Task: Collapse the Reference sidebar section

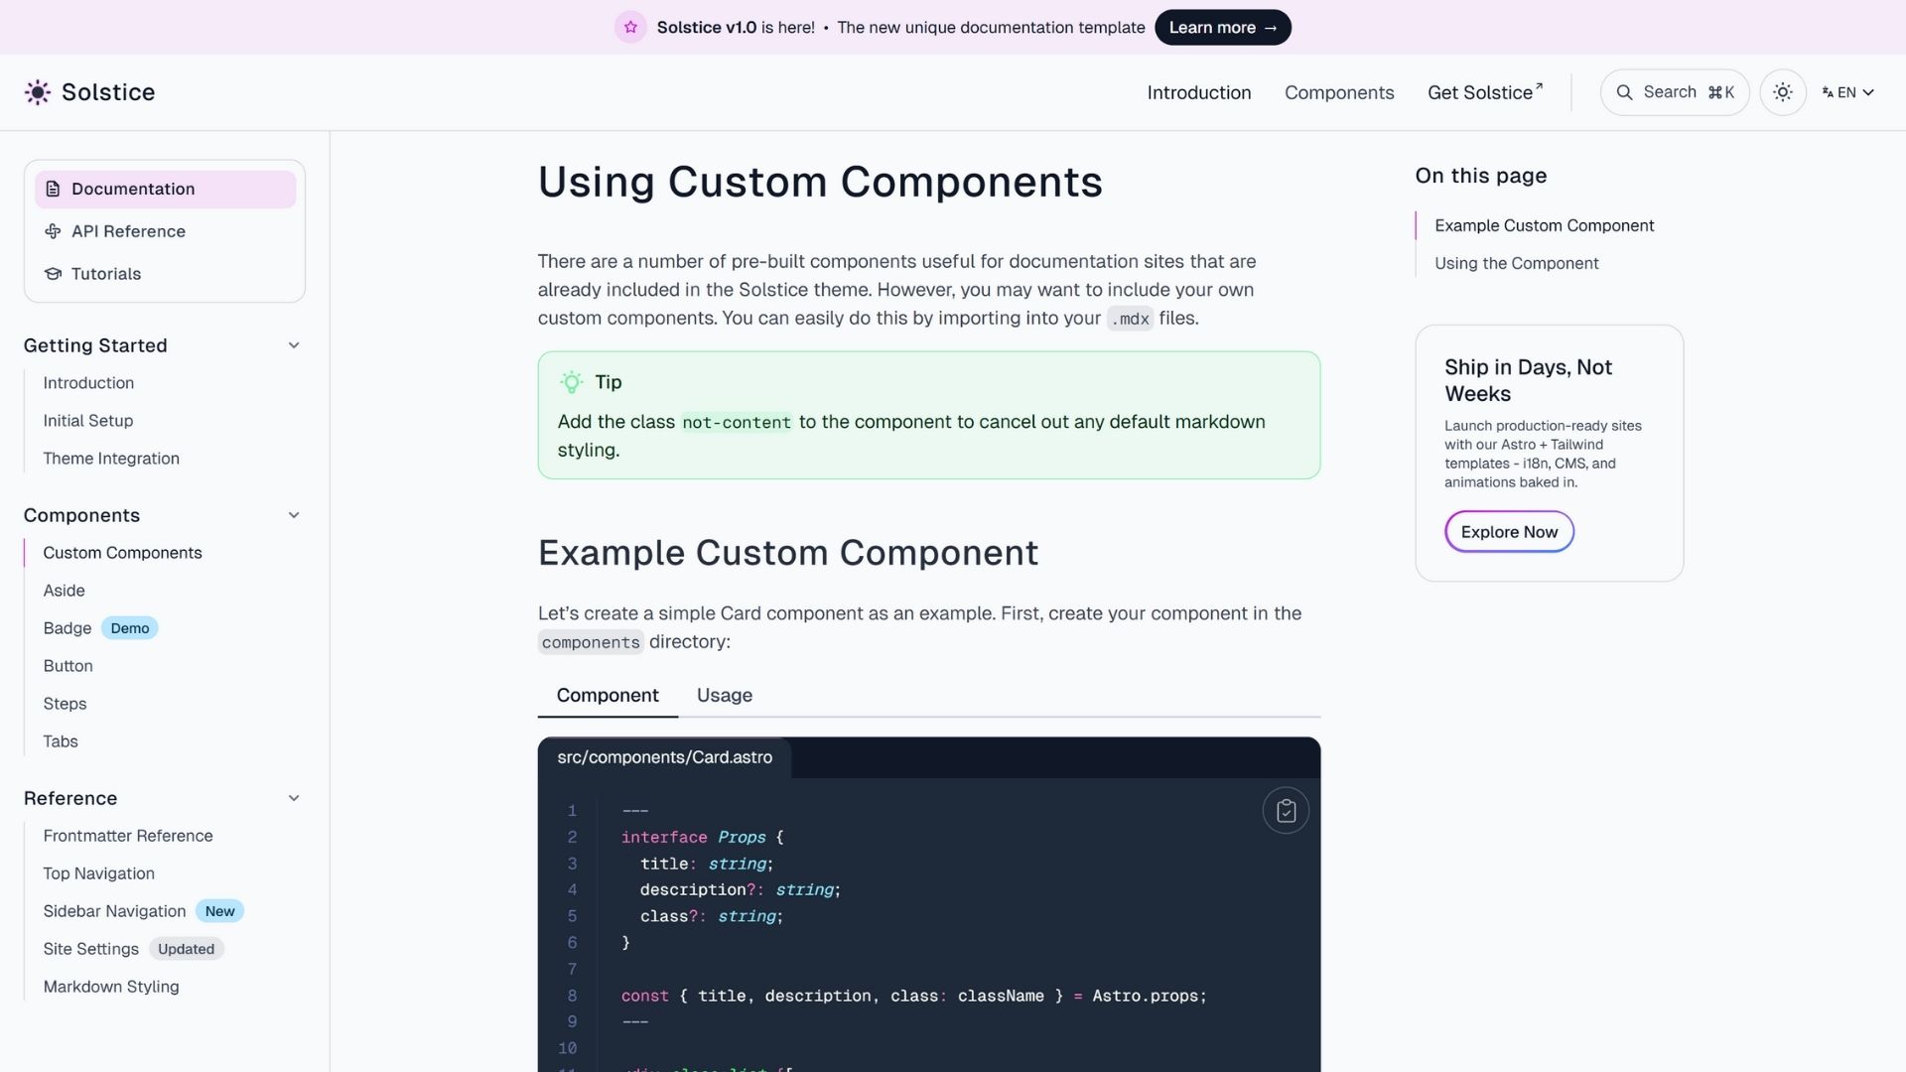Action: tap(294, 798)
